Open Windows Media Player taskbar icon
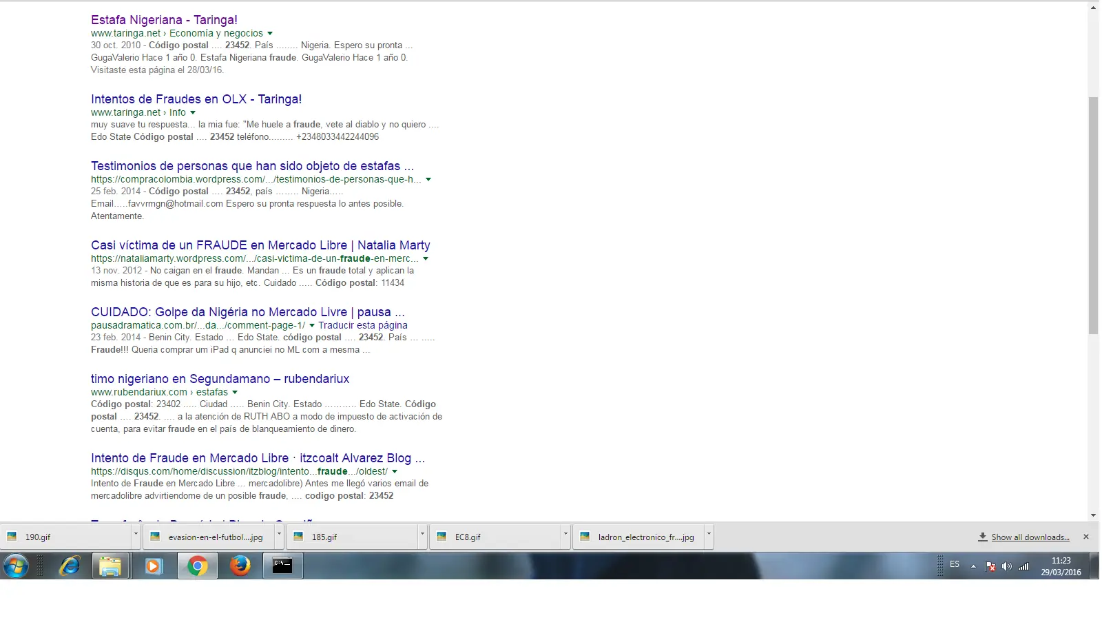The height and width of the screenshot is (620, 1102). (153, 566)
